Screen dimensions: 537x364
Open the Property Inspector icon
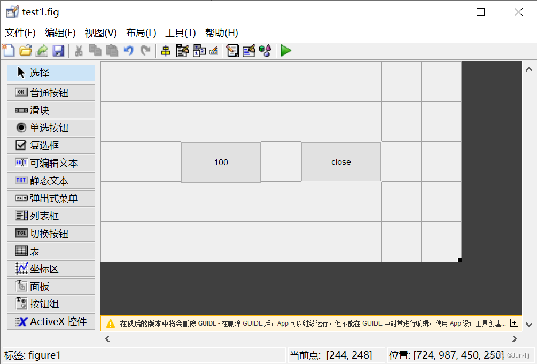(249, 51)
